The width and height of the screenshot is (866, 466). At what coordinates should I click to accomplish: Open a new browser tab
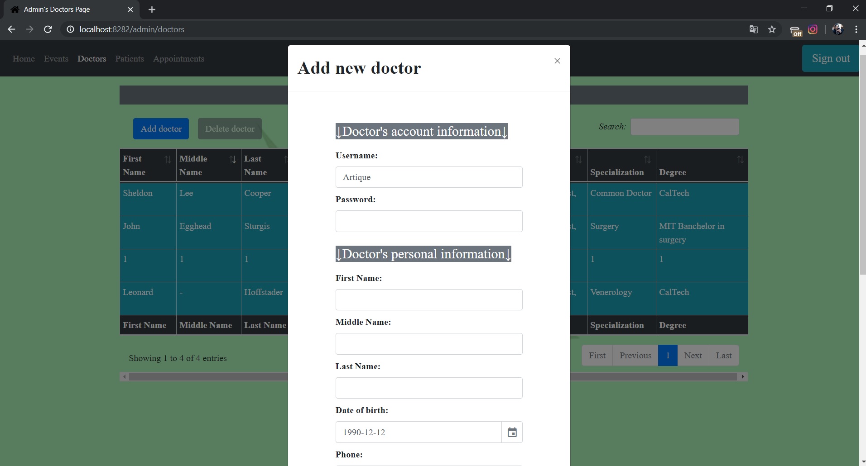152,10
